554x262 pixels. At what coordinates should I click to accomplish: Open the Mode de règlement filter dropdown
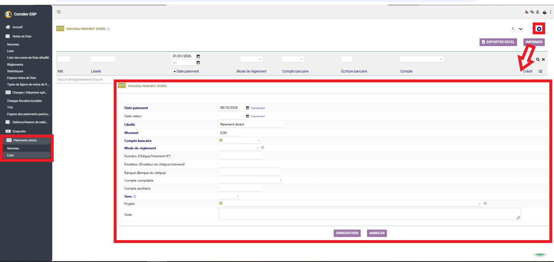pos(251,59)
